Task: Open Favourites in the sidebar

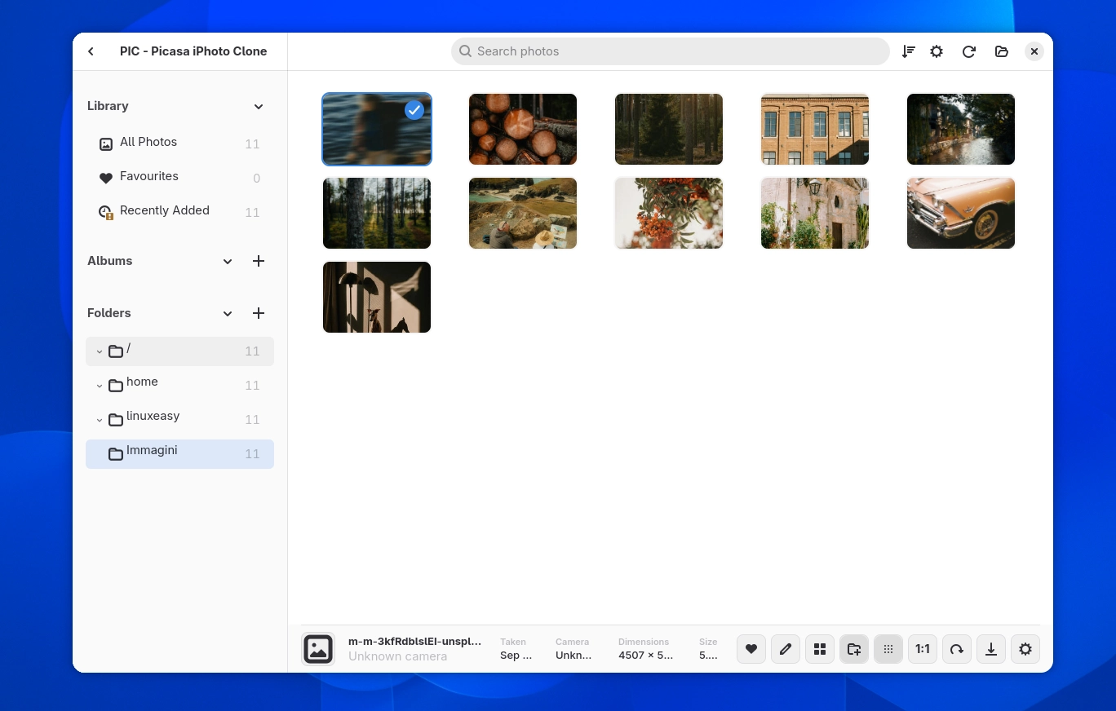Action: (x=179, y=178)
